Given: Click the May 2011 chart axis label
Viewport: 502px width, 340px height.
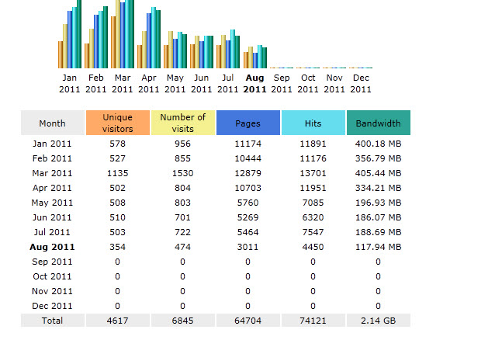Looking at the screenshot, I should click(175, 83).
